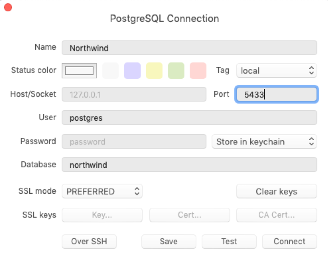Pick the green status color swatch
328x260 pixels.
[x=176, y=71]
